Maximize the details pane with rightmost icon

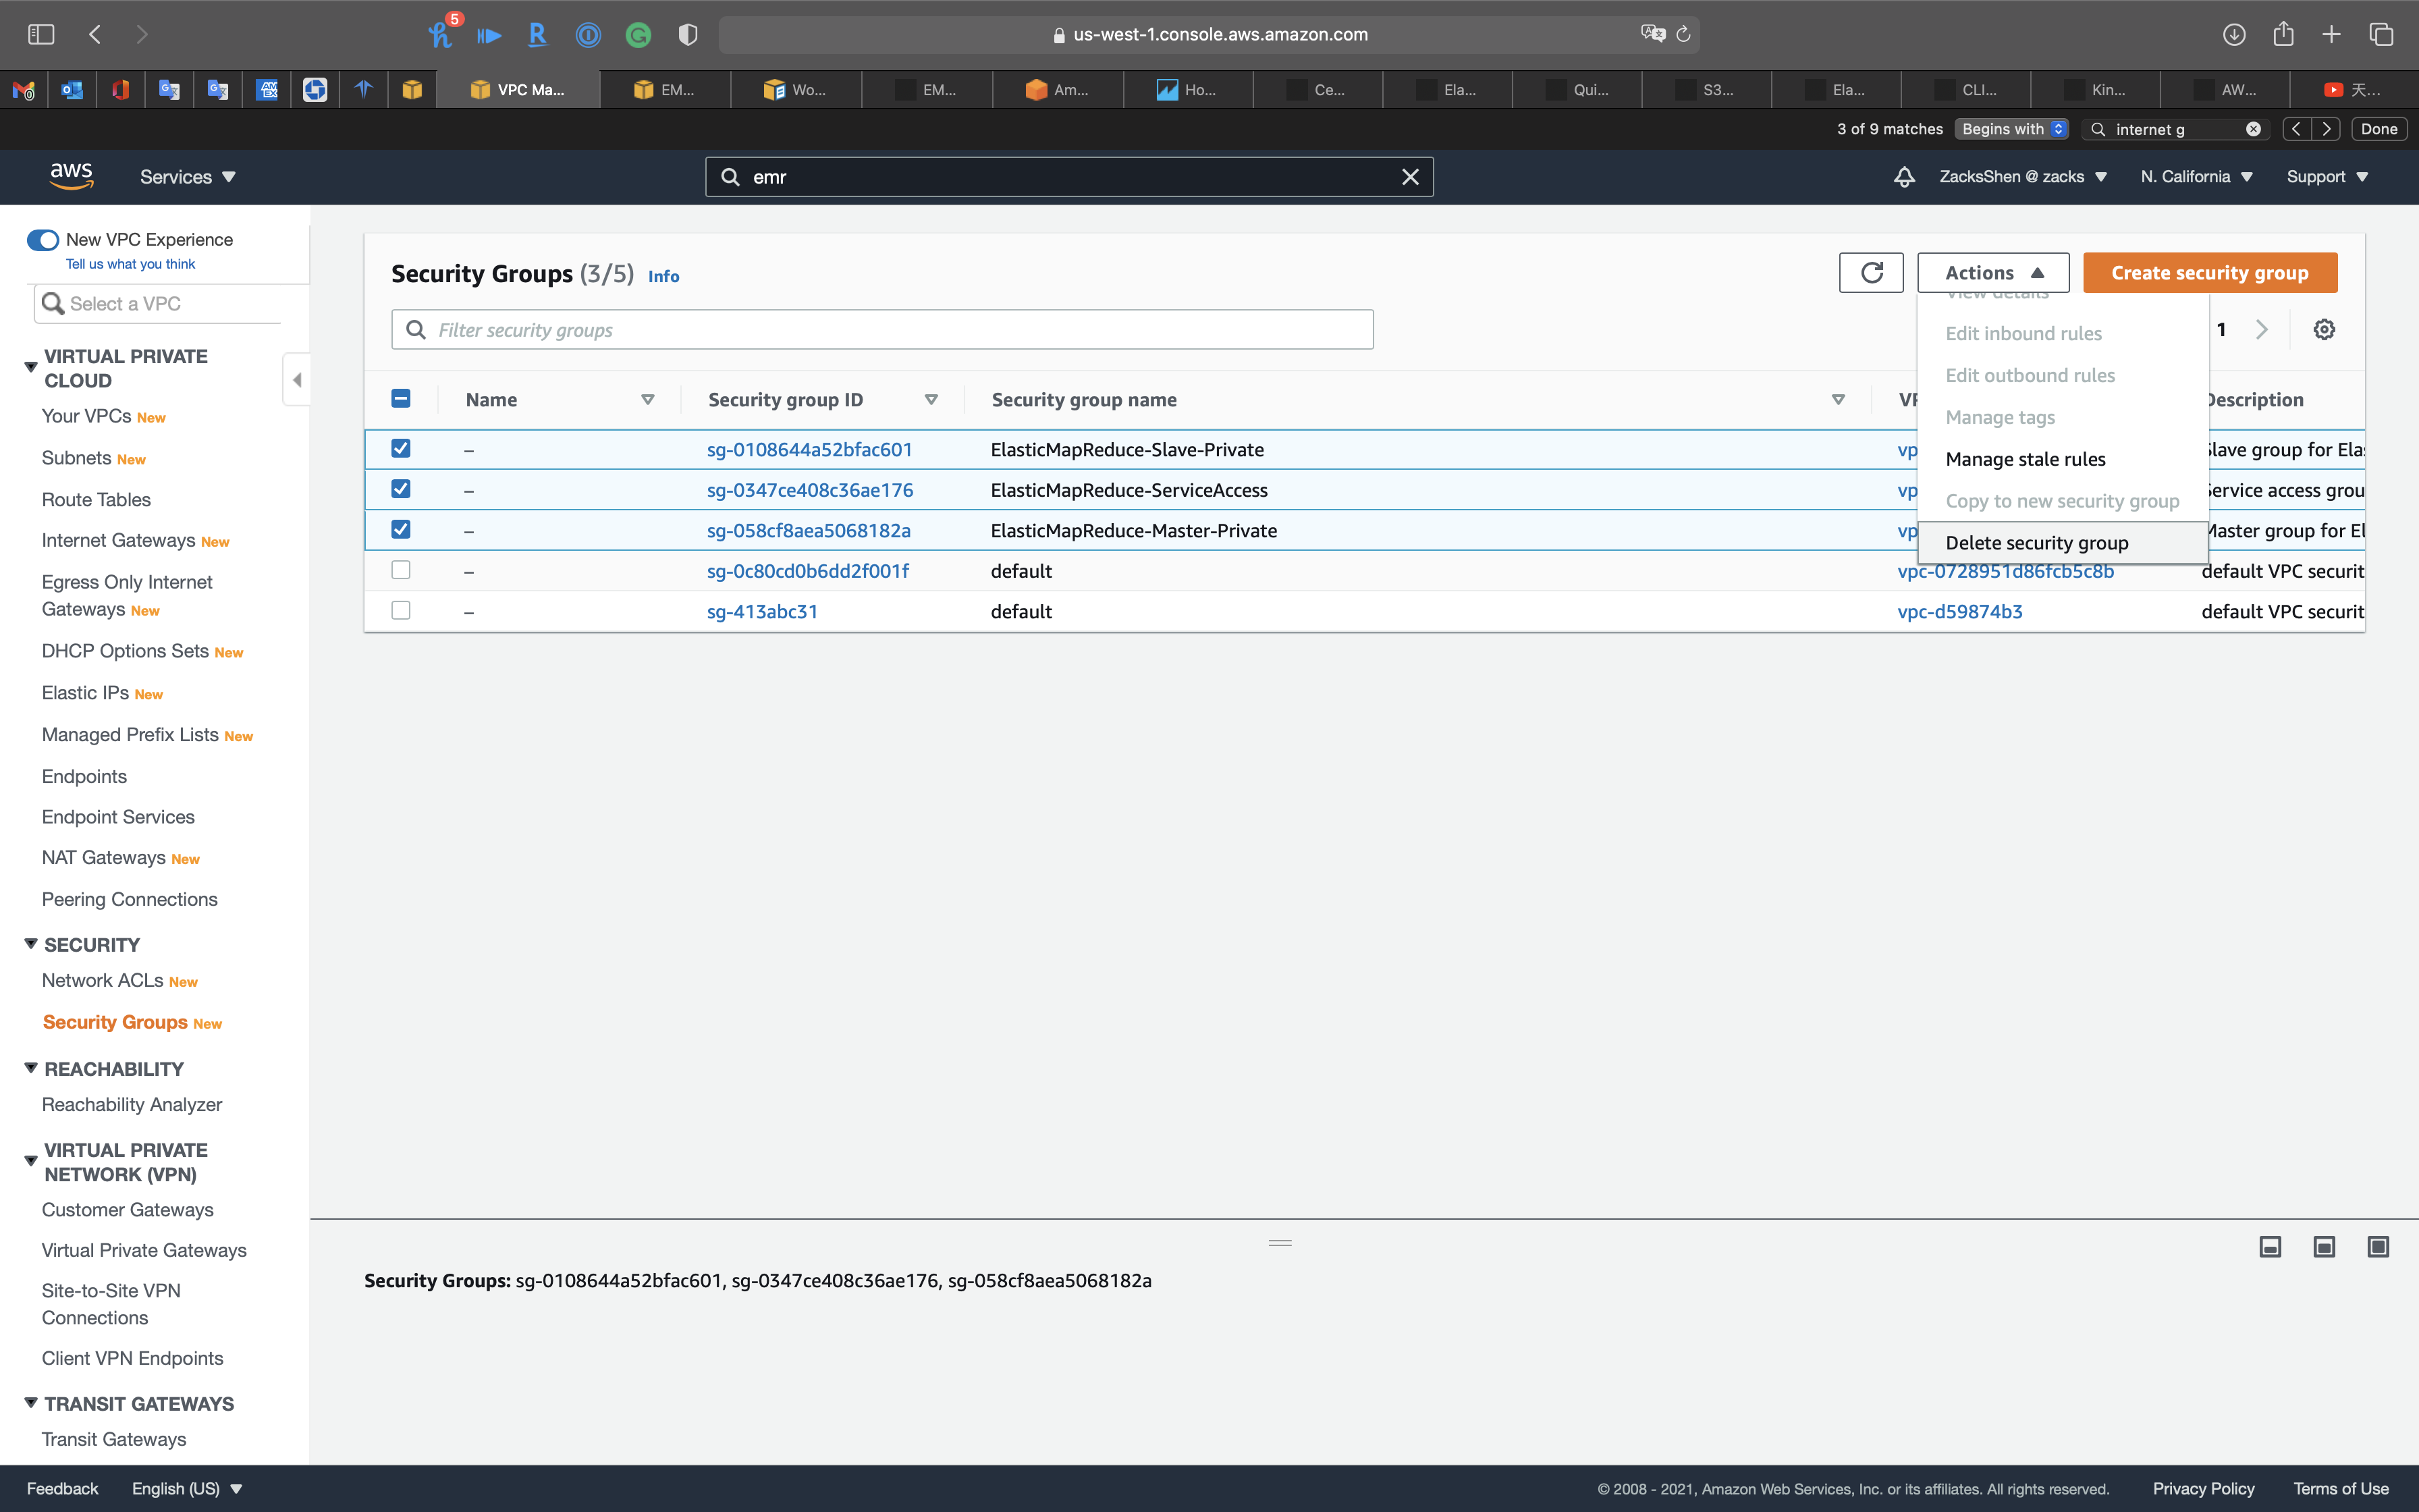[2378, 1246]
